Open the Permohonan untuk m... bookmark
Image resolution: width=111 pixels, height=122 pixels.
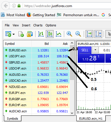[78, 15]
